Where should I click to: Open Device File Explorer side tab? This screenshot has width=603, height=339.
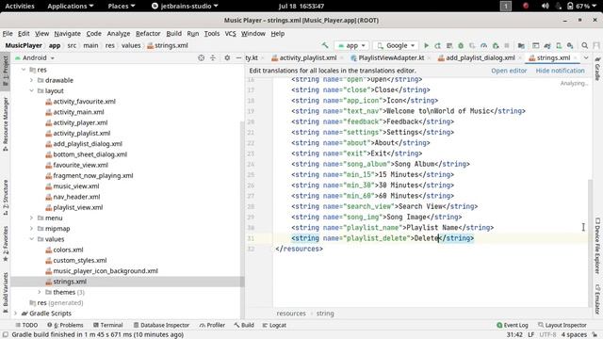(x=597, y=246)
